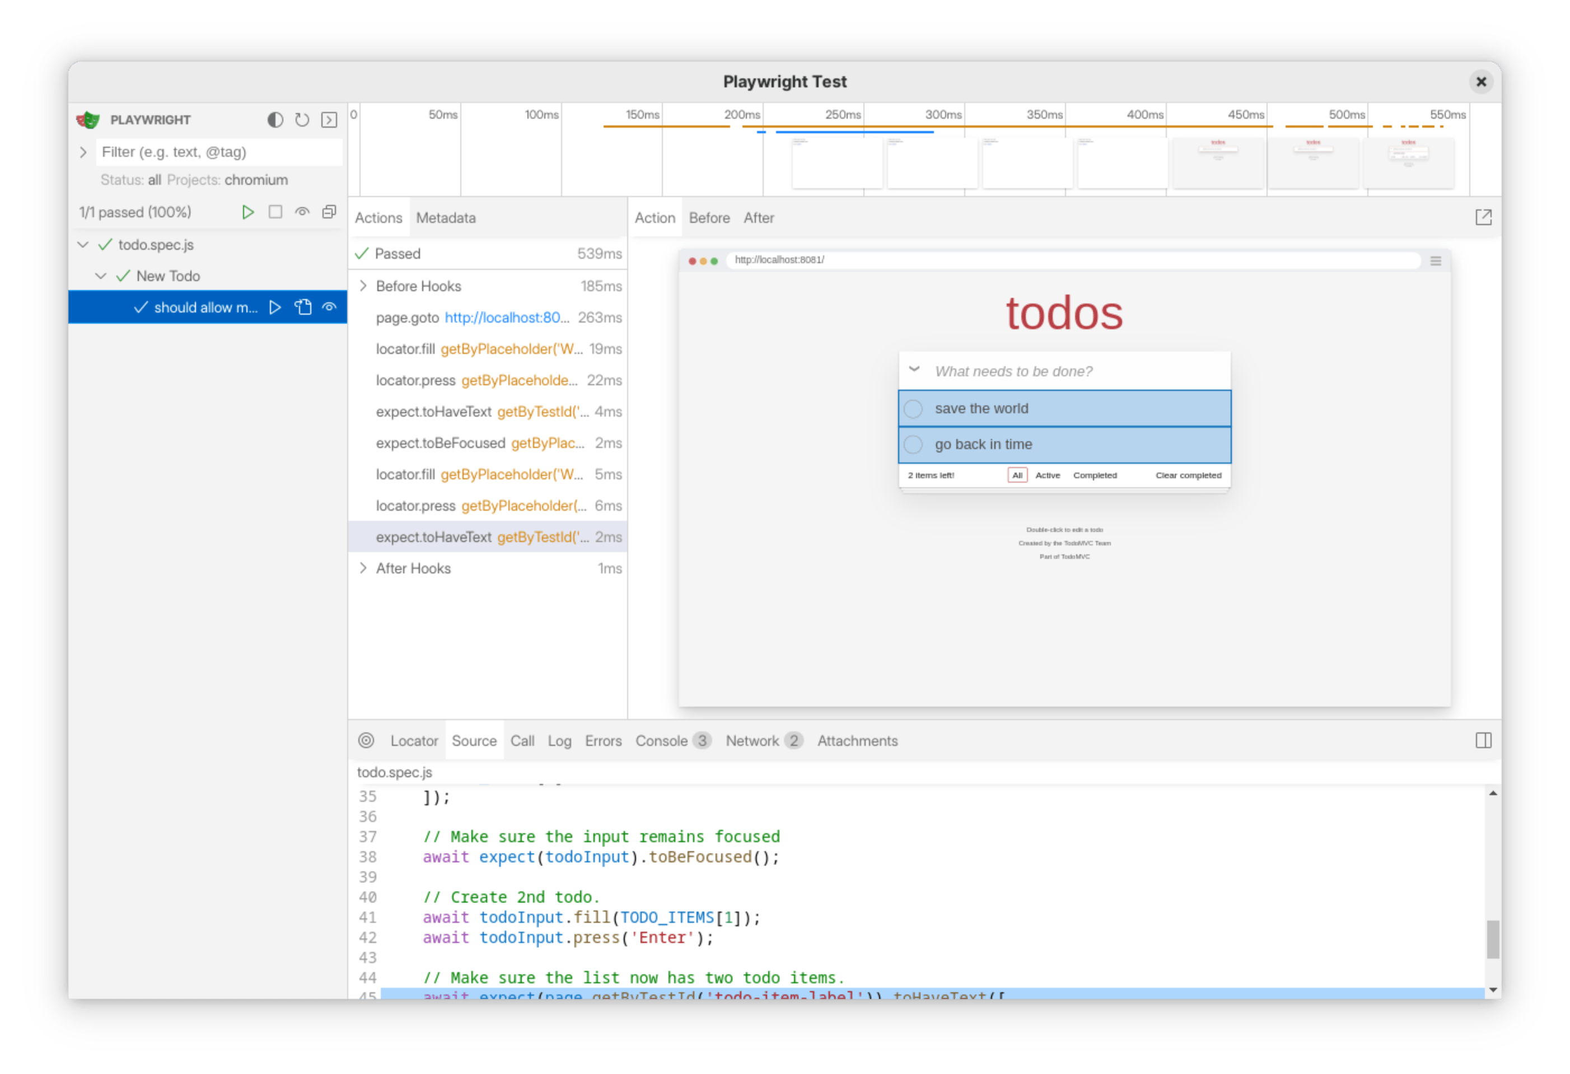Open source for 'should allow m...' test
Viewport: 1570px width, 1074px height.
(x=303, y=307)
